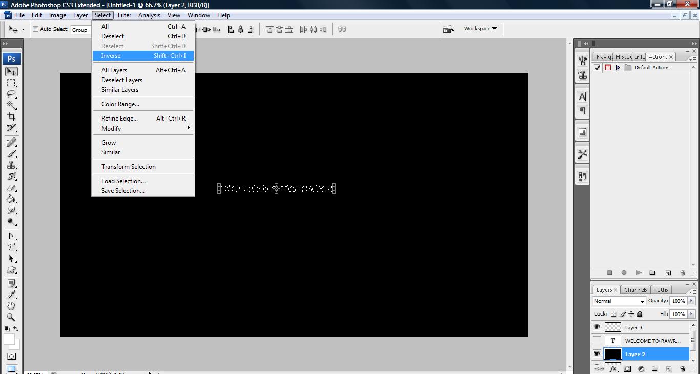Select the Zoom tool in toolbox

pos(11,317)
